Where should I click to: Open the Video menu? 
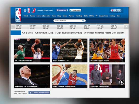(65, 16)
